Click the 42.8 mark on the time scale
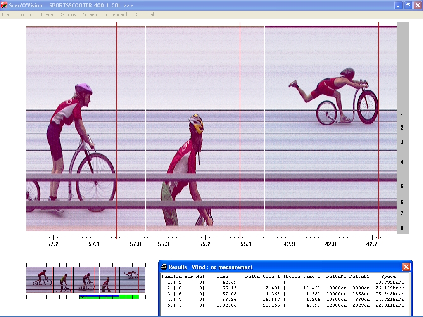423x317 pixels. (x=330, y=244)
